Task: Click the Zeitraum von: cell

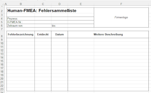Action: coord(29,26)
